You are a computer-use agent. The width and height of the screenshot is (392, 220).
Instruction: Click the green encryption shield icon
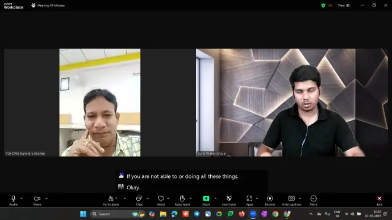(323, 5)
